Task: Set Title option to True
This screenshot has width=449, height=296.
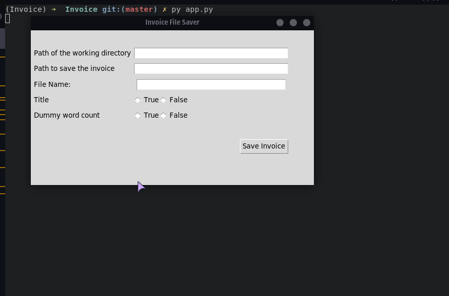Action: tap(146, 100)
